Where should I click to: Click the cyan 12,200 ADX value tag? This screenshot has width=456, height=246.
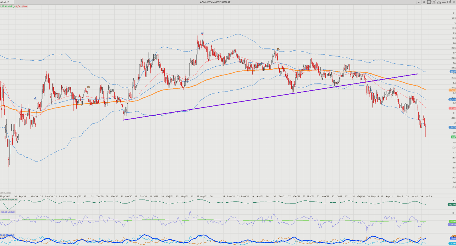(452, 243)
